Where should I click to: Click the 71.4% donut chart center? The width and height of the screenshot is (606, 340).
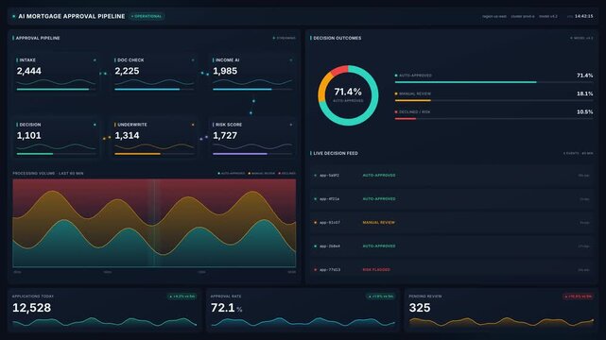348,95
